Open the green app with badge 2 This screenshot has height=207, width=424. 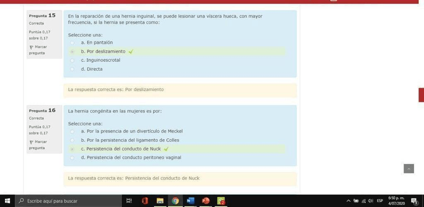coord(221,201)
